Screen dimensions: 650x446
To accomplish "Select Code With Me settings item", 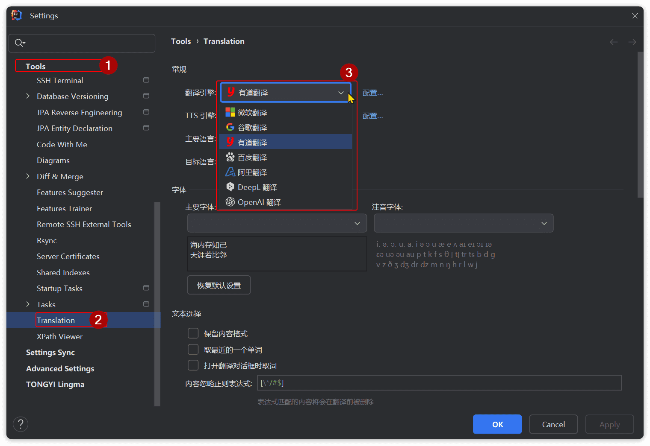I will point(62,144).
